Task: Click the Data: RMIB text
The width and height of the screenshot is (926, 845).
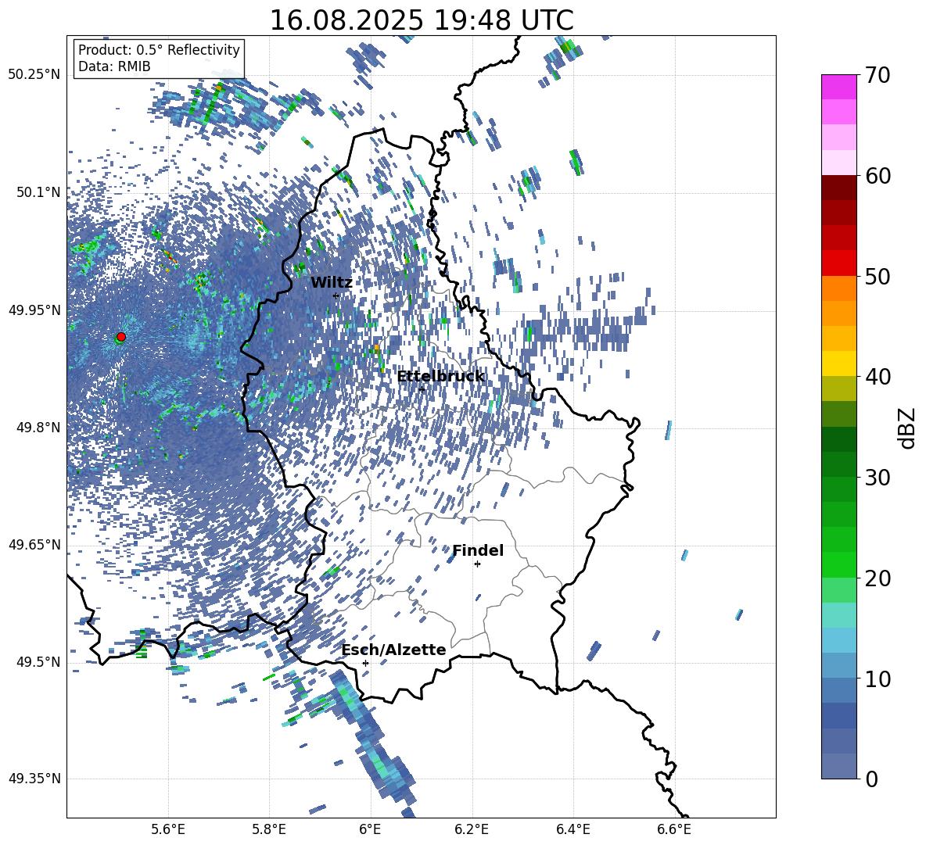Action: pos(114,66)
